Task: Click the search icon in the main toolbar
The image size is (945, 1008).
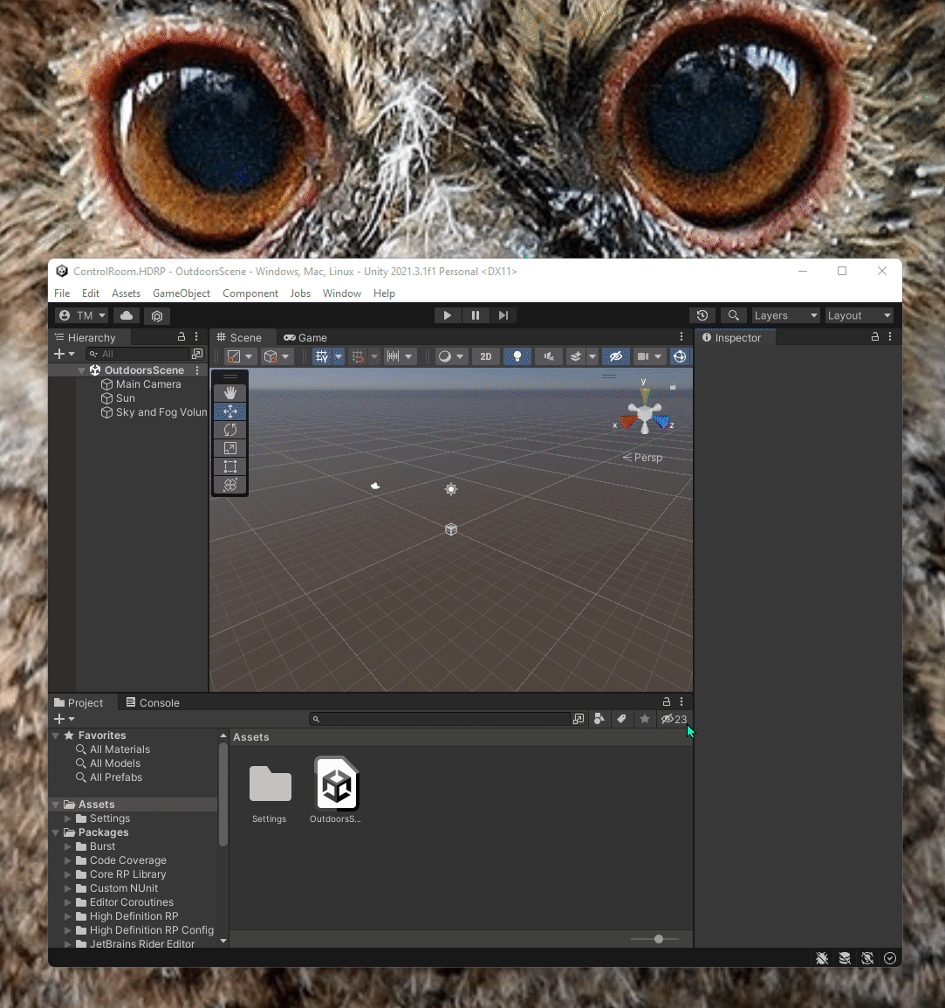Action: tap(734, 315)
